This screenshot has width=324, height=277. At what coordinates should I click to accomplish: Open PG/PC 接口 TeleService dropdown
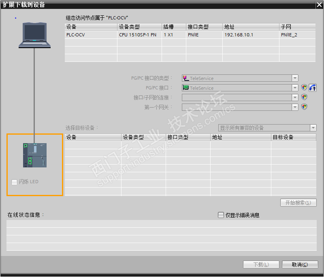[295, 88]
